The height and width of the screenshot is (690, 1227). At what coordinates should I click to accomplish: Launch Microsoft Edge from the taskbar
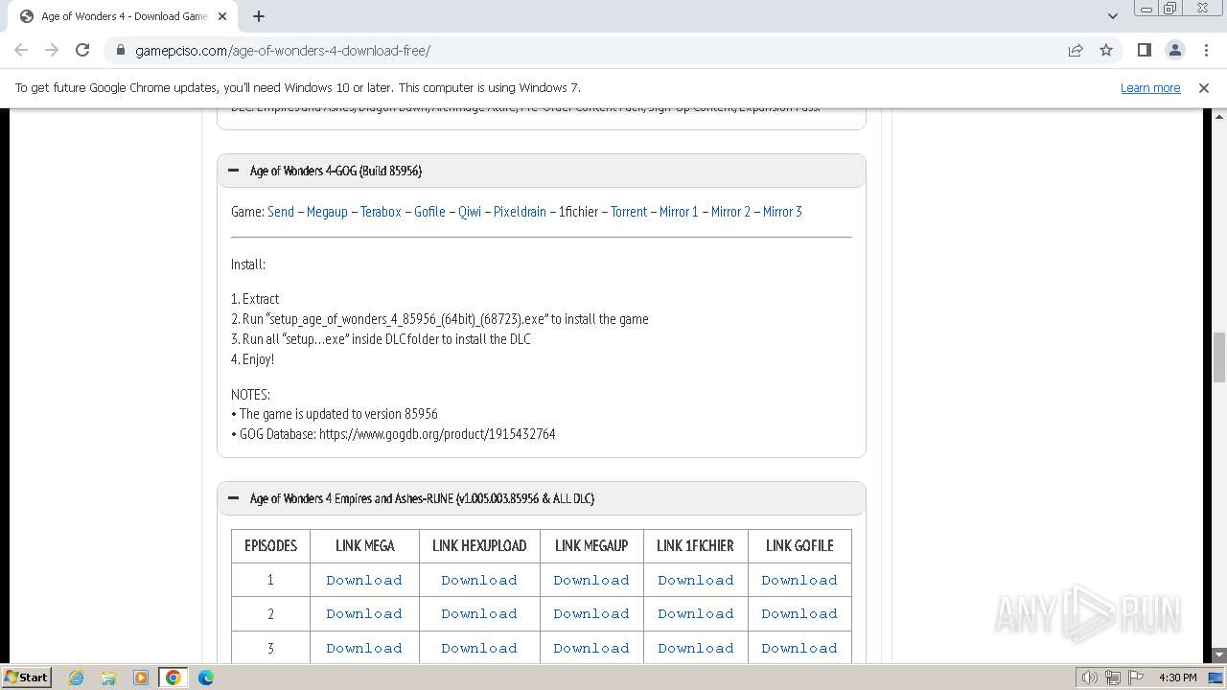pos(206,678)
